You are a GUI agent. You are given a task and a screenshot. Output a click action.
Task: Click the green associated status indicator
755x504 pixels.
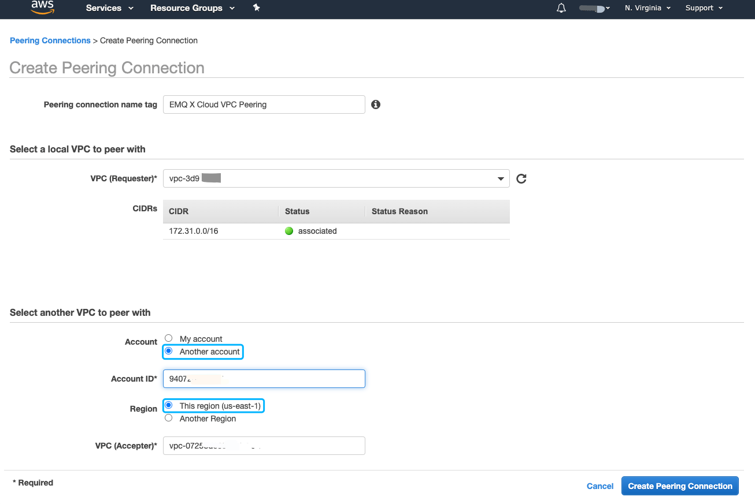288,231
